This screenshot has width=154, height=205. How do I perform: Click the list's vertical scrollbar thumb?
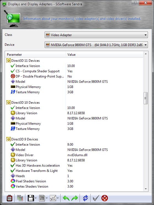pyautogui.click(x=146, y=98)
